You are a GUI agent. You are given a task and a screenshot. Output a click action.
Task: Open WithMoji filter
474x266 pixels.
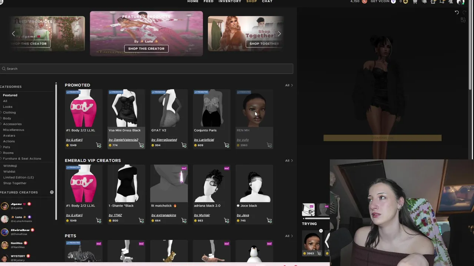pos(10,166)
